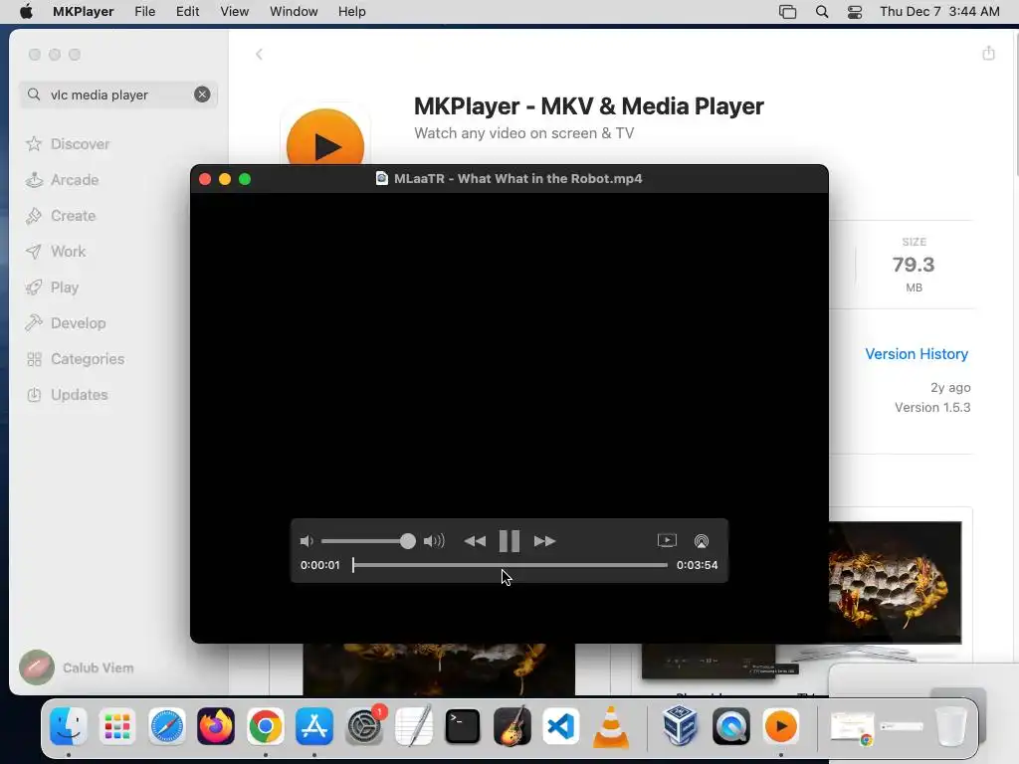Click the playback progress bar midpoint
Viewport: 1019px width, 764px height.
(510, 565)
